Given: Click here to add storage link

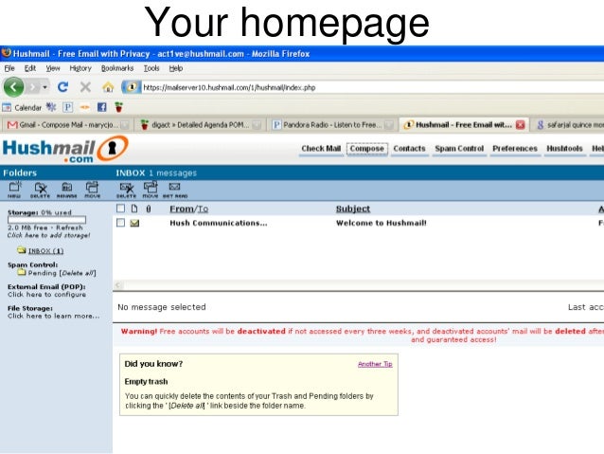Looking at the screenshot, I should [48, 235].
